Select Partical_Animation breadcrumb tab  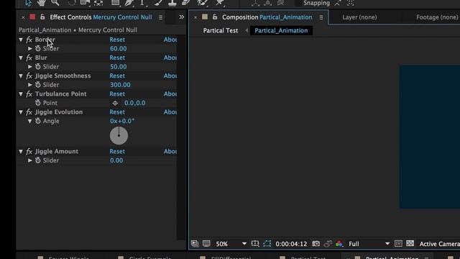[281, 30]
